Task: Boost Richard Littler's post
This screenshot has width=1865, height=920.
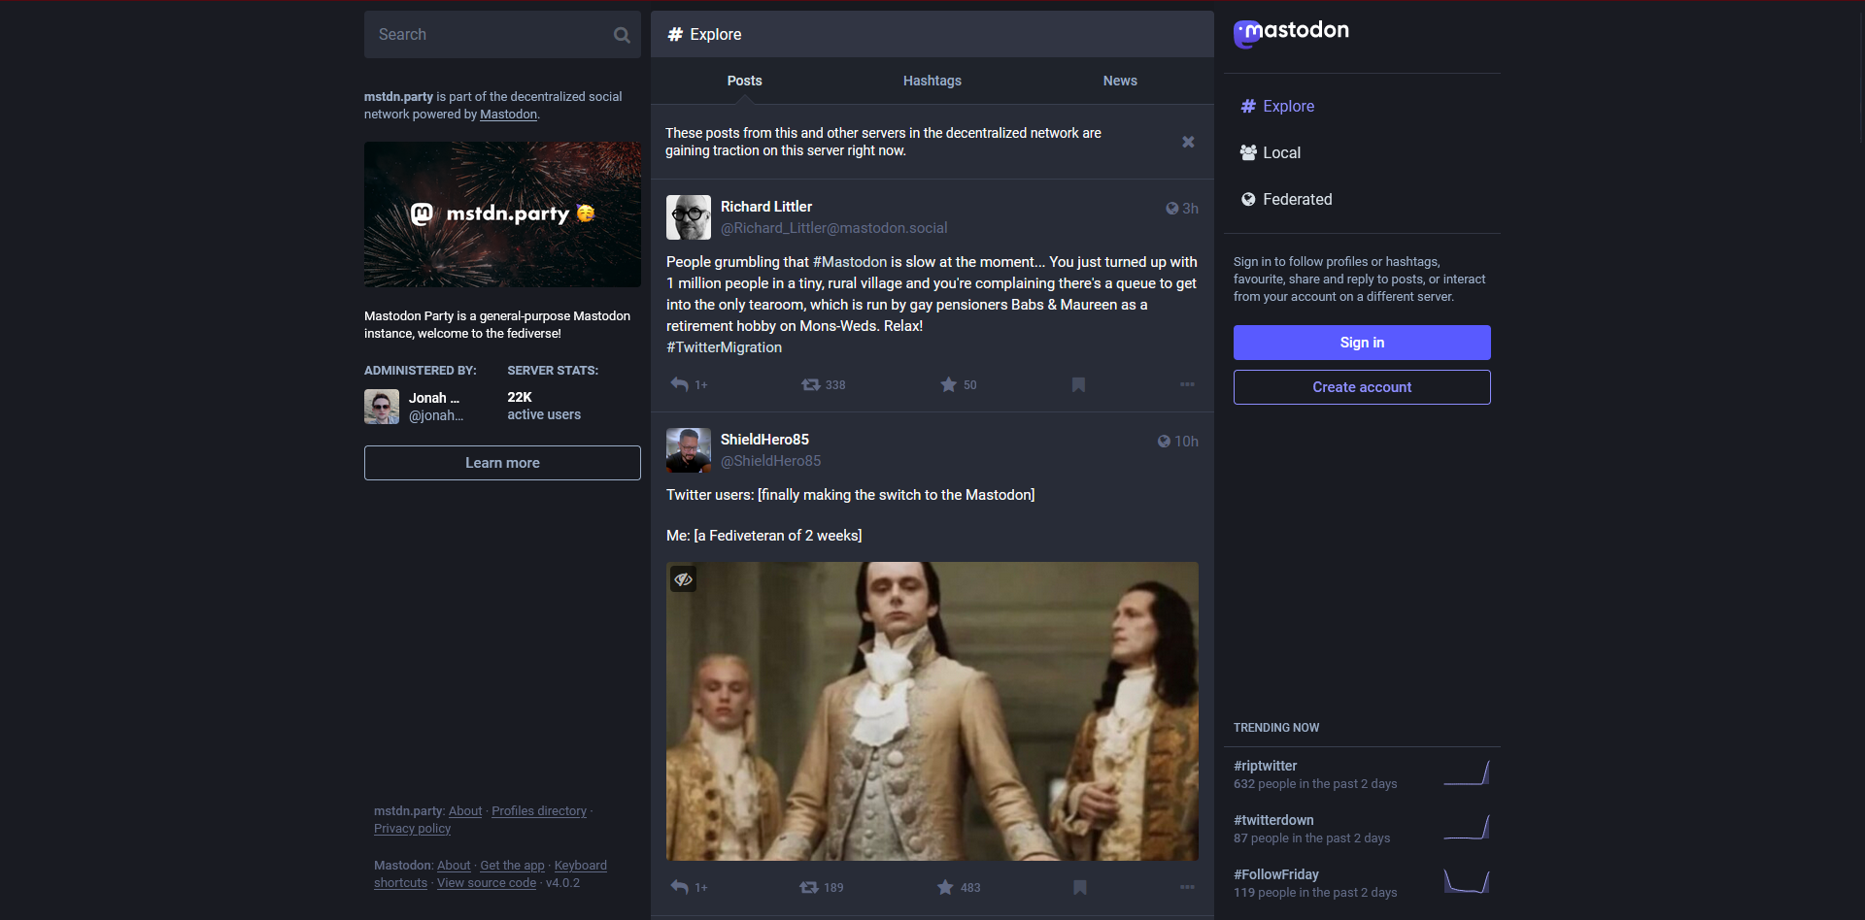Action: (x=810, y=384)
